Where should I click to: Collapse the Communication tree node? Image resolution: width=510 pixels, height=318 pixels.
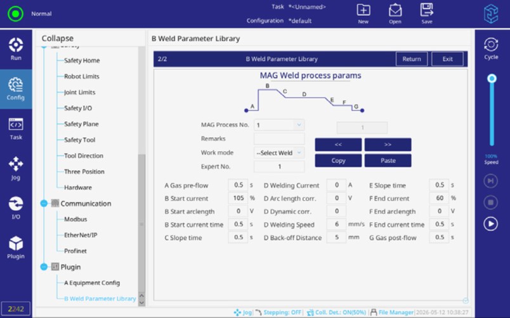[44, 203]
